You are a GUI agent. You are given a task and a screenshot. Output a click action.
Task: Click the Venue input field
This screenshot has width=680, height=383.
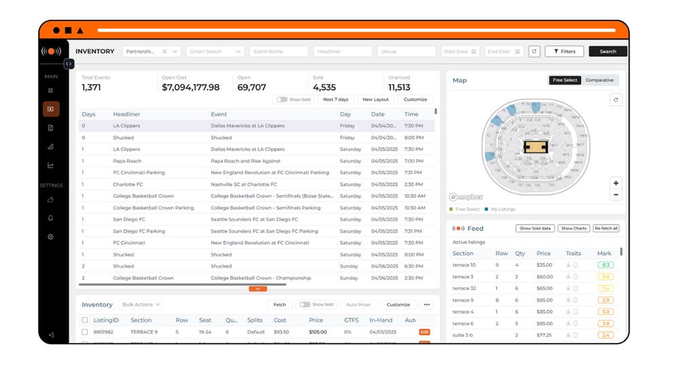click(407, 51)
